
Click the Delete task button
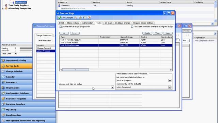(x=147, y=33)
